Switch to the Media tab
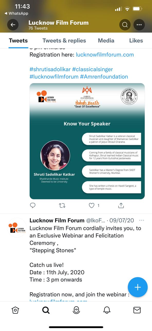152x331 pixels. [x=106, y=41]
